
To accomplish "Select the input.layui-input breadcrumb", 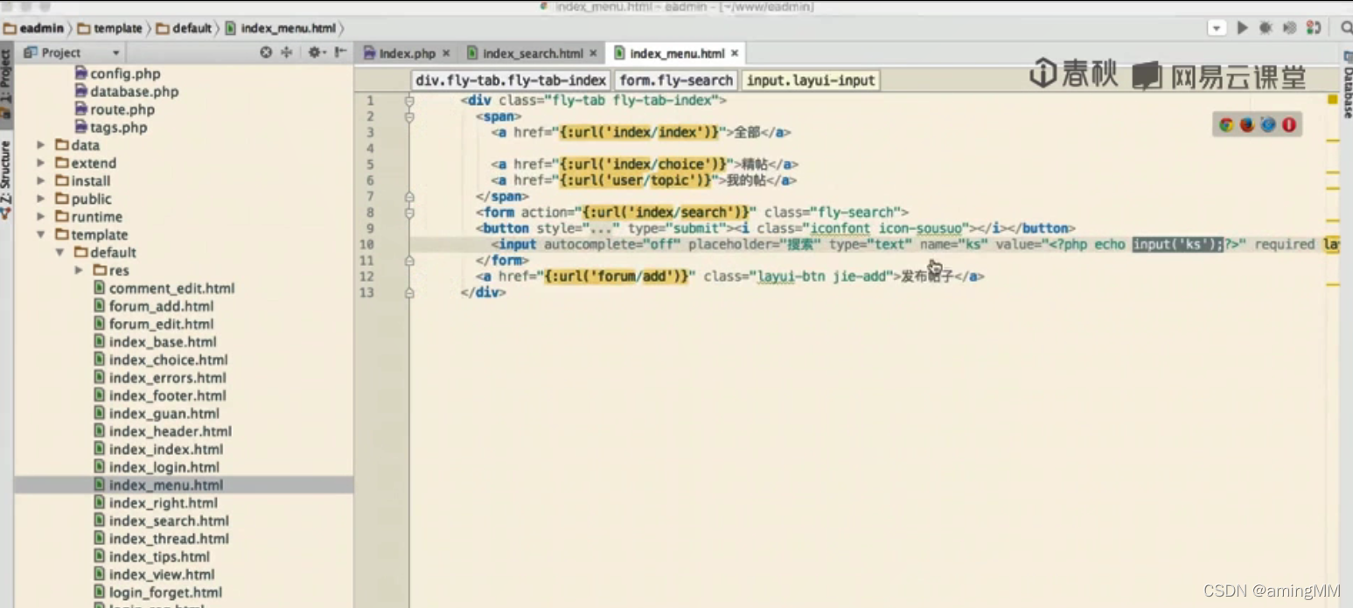I will 811,80.
